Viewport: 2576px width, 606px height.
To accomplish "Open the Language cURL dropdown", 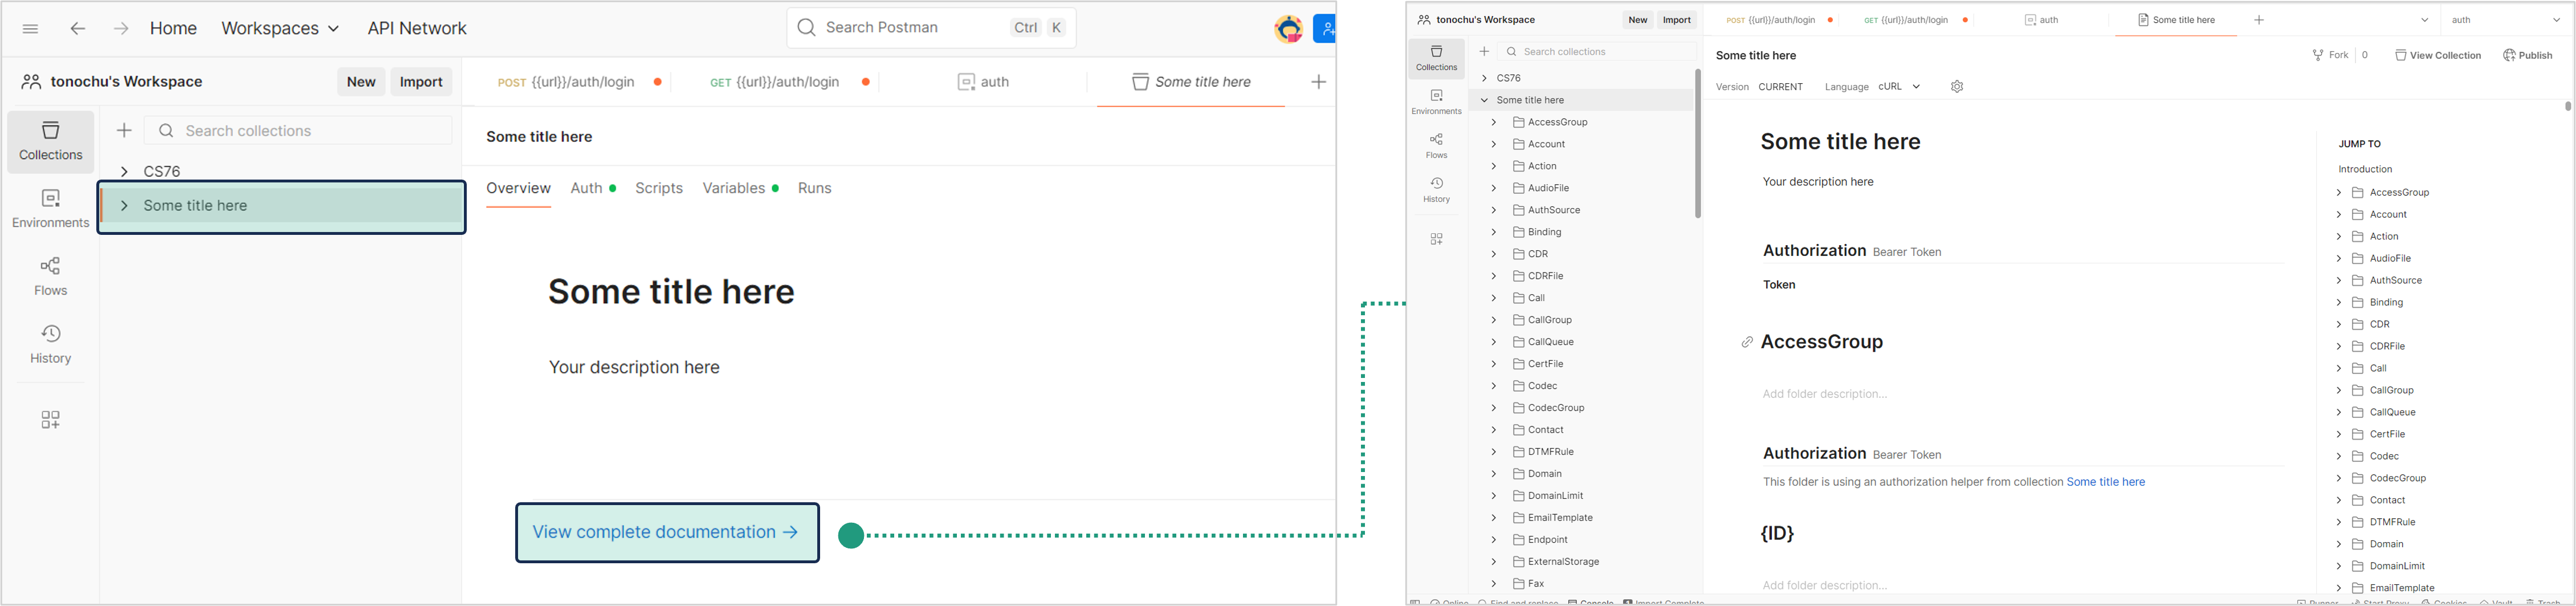I will 1899,87.
